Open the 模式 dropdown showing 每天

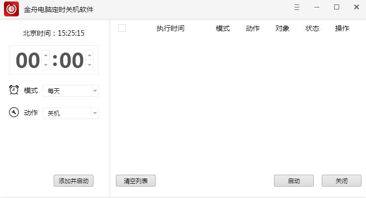pyautogui.click(x=71, y=91)
